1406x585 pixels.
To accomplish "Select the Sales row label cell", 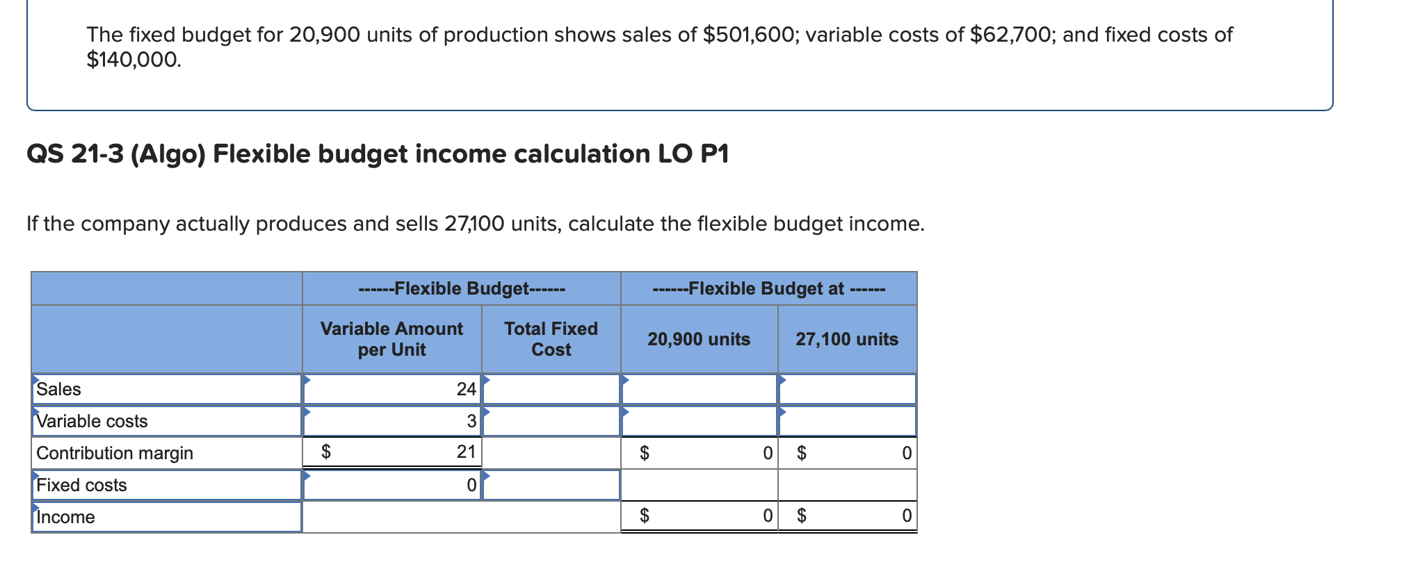I will (167, 389).
